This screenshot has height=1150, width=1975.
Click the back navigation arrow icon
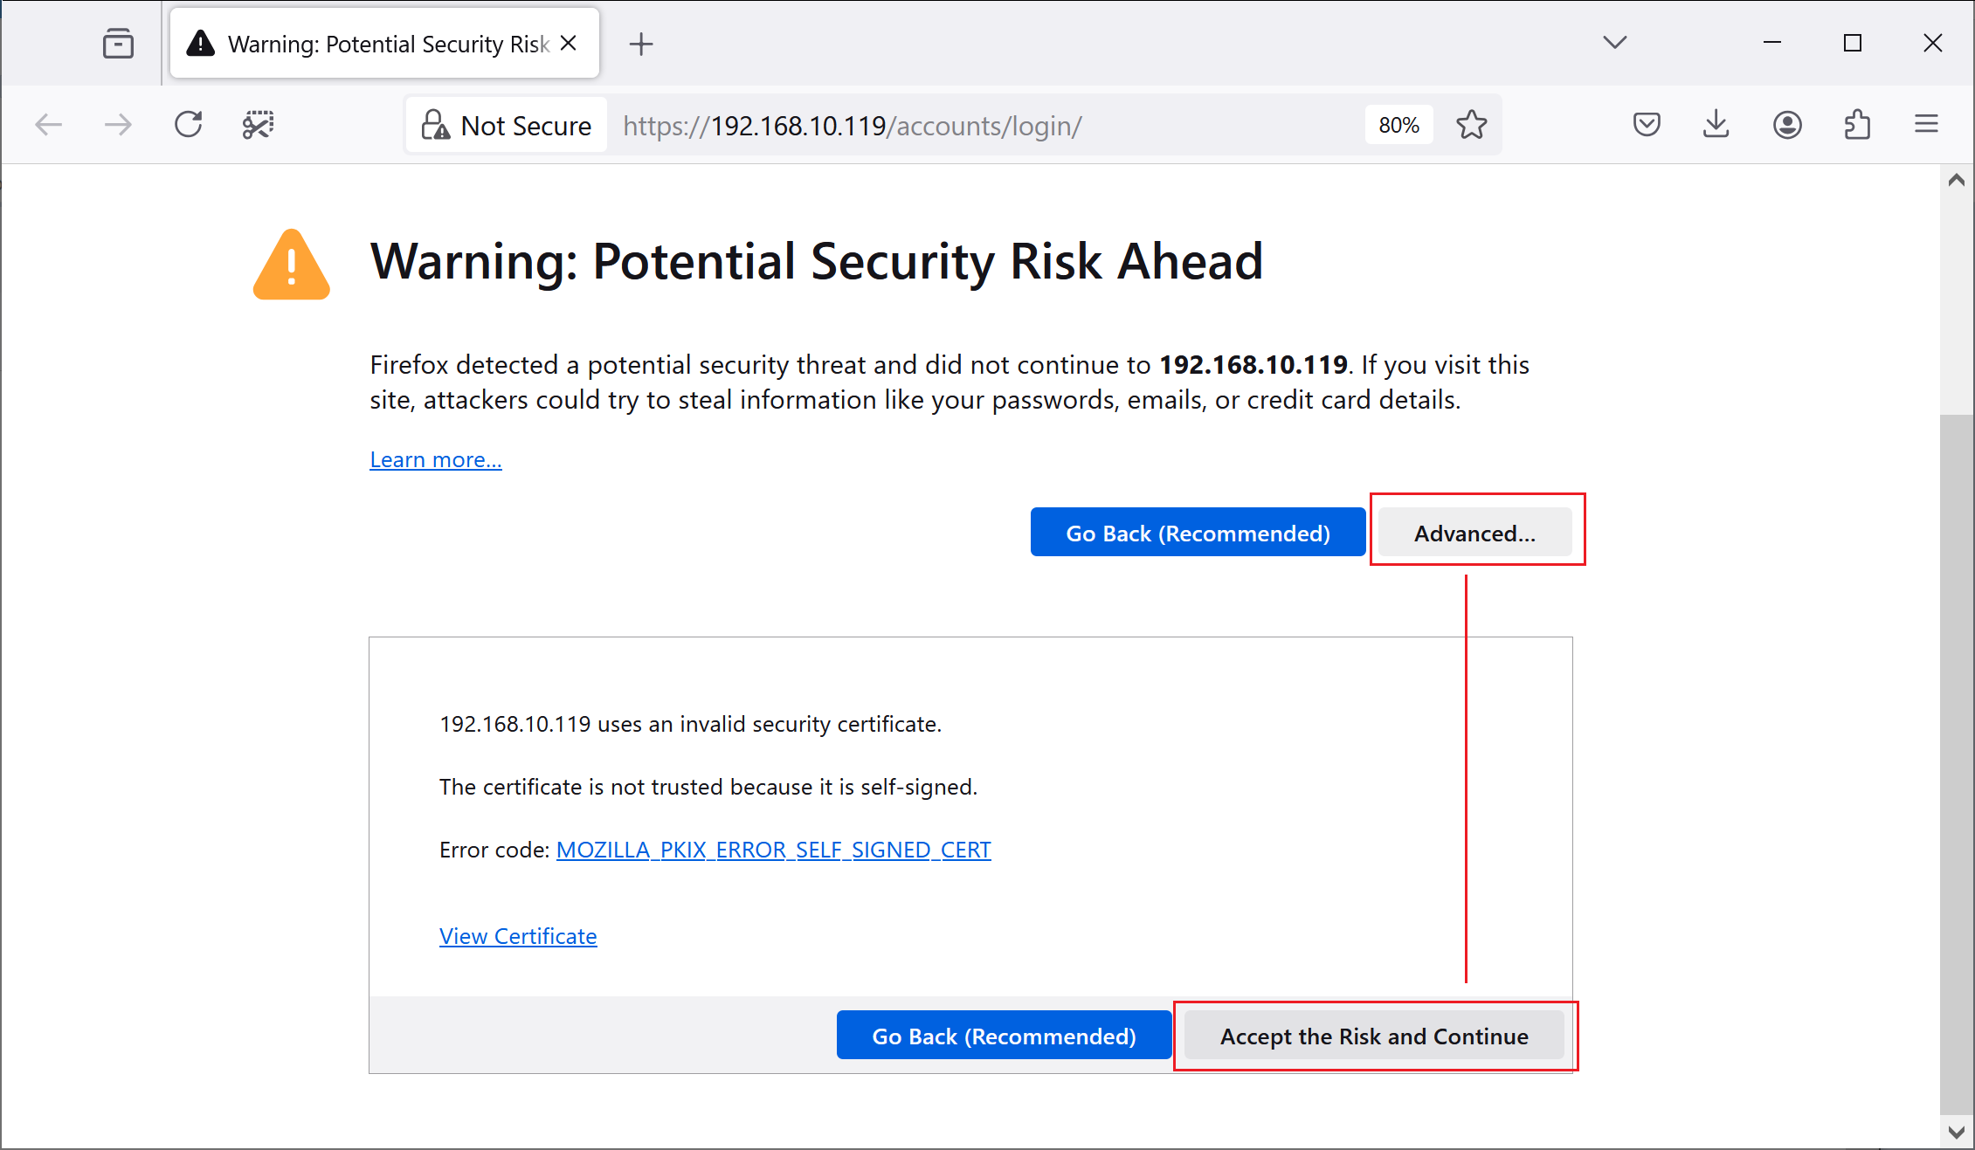(49, 126)
